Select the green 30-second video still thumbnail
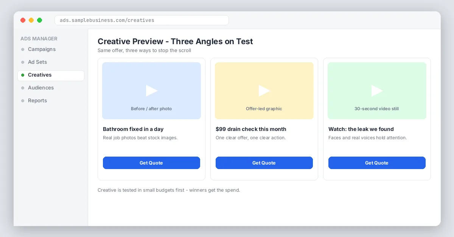Screen dimensions: 454x237 (377, 91)
